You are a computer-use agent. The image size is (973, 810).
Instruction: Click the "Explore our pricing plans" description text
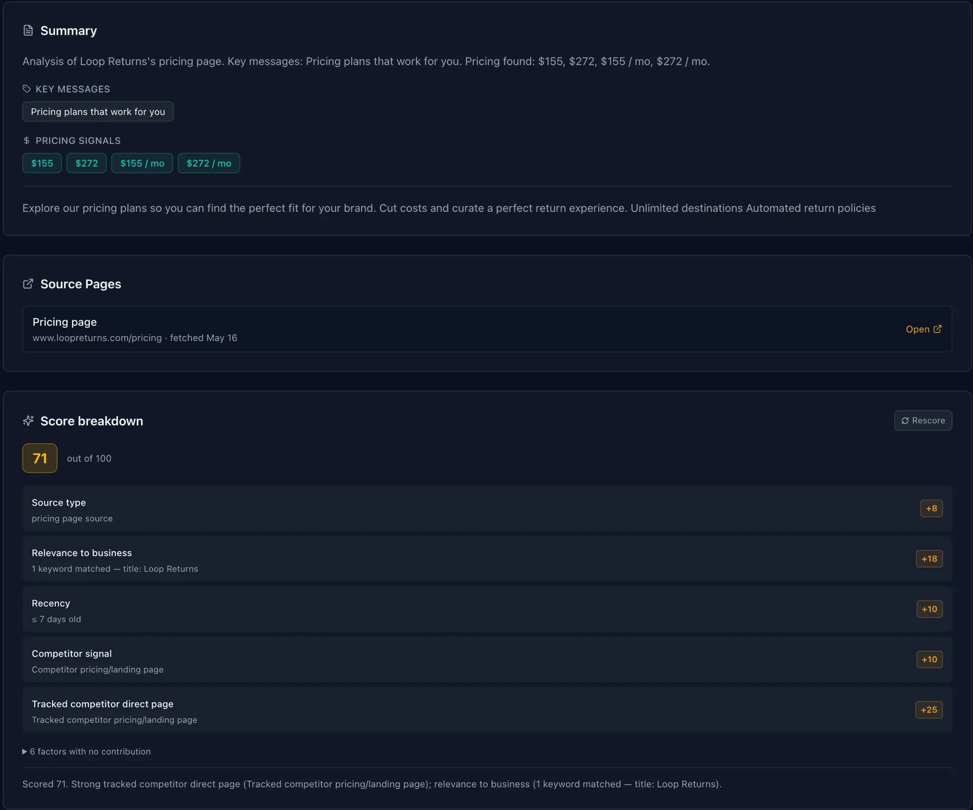coord(449,208)
